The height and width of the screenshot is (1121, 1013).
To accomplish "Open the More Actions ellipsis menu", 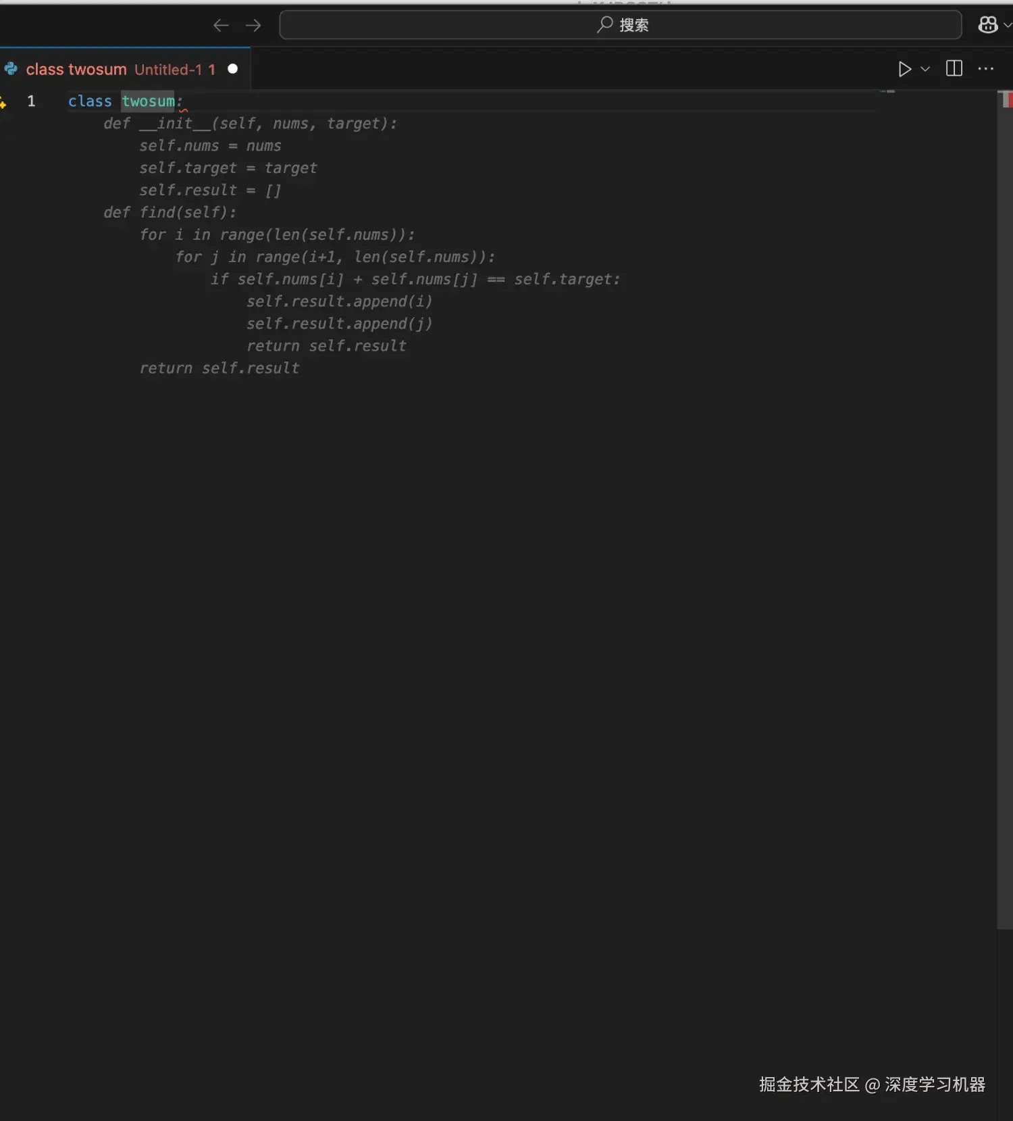I will [986, 69].
